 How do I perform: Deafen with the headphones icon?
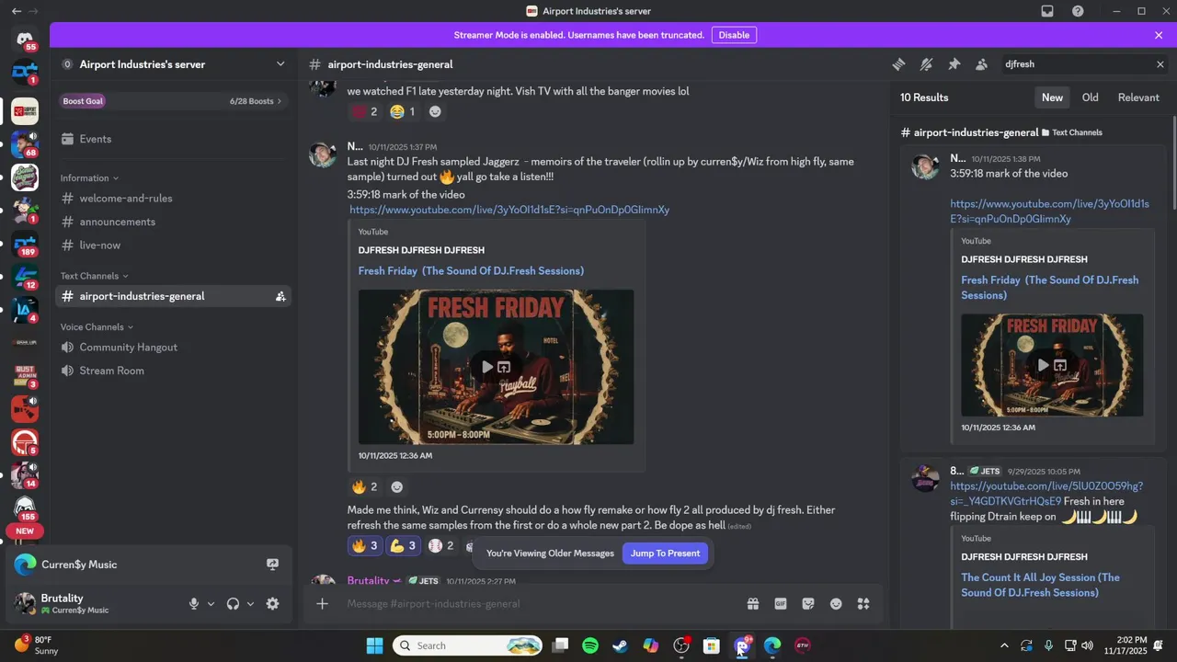(233, 604)
